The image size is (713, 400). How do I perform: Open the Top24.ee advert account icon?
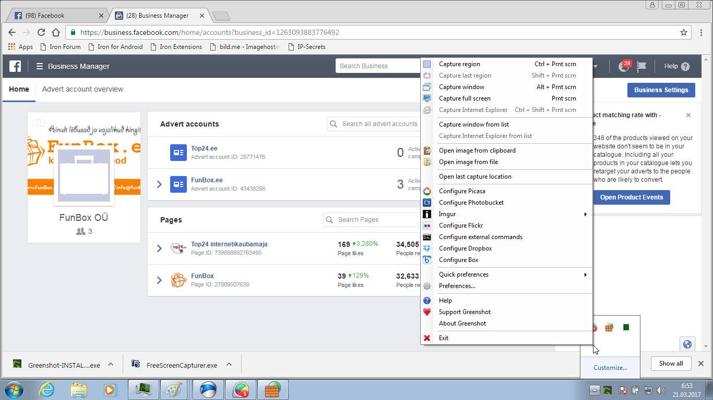tap(179, 153)
